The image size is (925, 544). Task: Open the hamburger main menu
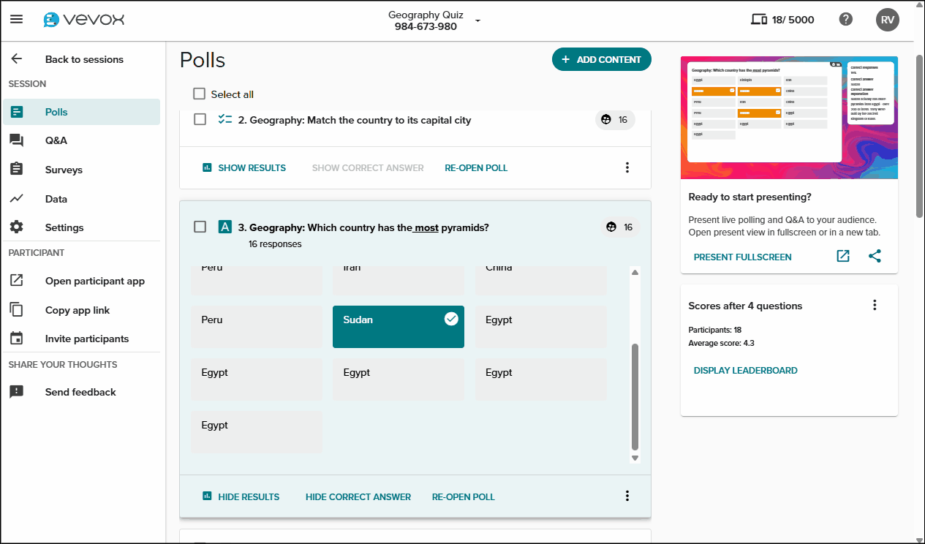tap(16, 20)
